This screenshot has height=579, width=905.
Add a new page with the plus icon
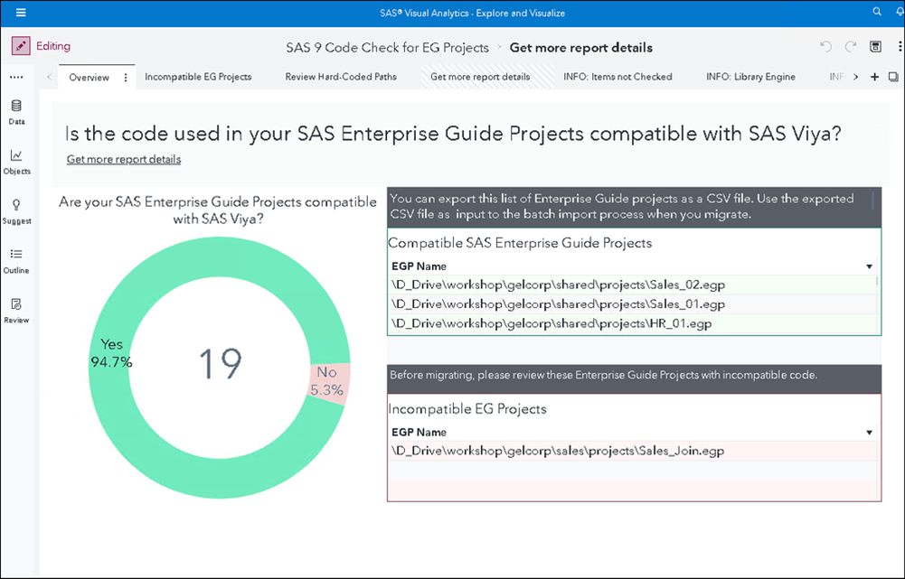point(874,77)
